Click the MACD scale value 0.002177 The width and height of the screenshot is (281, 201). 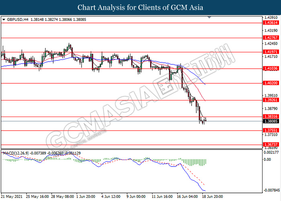271,152
